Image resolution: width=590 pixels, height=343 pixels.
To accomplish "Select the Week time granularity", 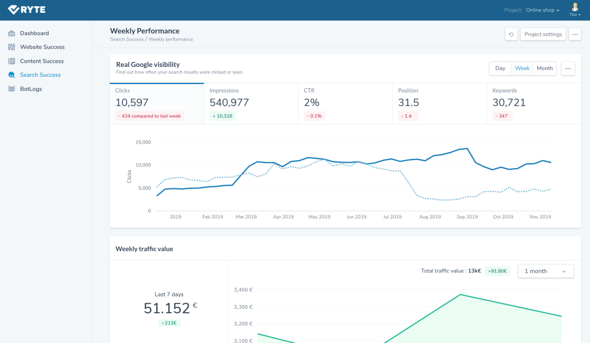I will [x=522, y=68].
